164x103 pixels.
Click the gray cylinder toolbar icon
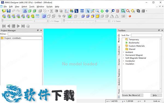pyautogui.click(x=56, y=11)
